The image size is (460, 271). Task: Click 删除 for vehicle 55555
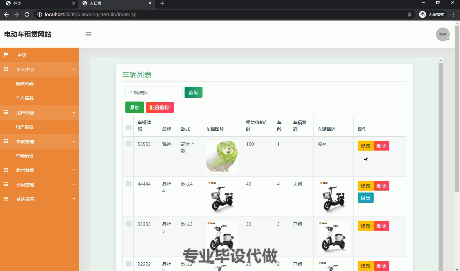(382, 146)
